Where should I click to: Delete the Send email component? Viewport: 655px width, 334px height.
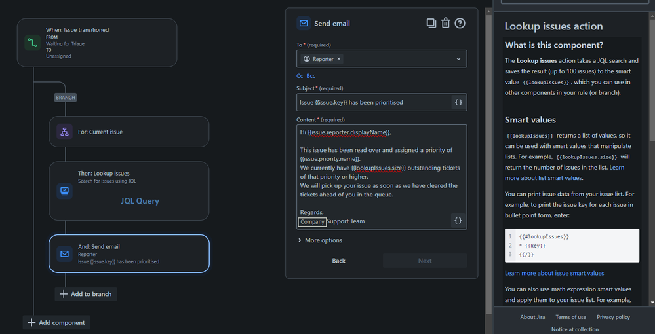446,24
